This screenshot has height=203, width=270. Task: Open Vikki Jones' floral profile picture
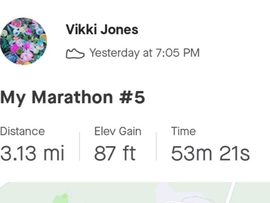pyautogui.click(x=23, y=41)
